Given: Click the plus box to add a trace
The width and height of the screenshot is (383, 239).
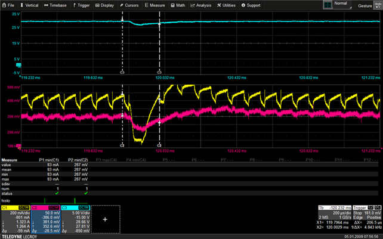Looking at the screenshot, I should (105, 219).
